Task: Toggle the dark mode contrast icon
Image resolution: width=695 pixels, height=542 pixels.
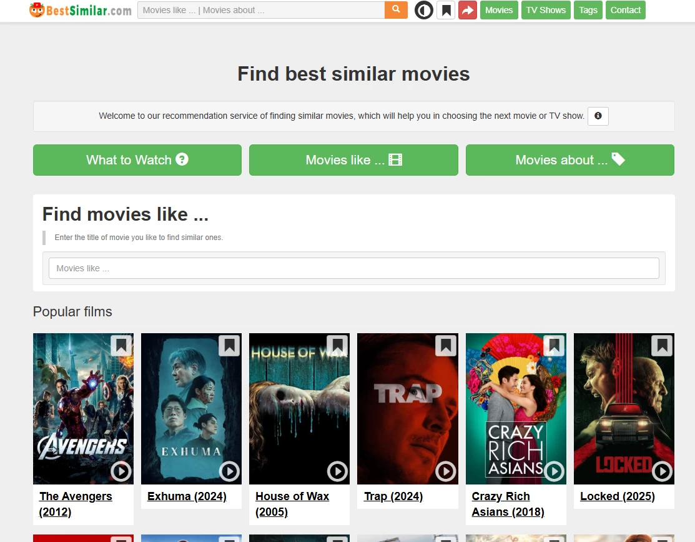Action: point(424,10)
